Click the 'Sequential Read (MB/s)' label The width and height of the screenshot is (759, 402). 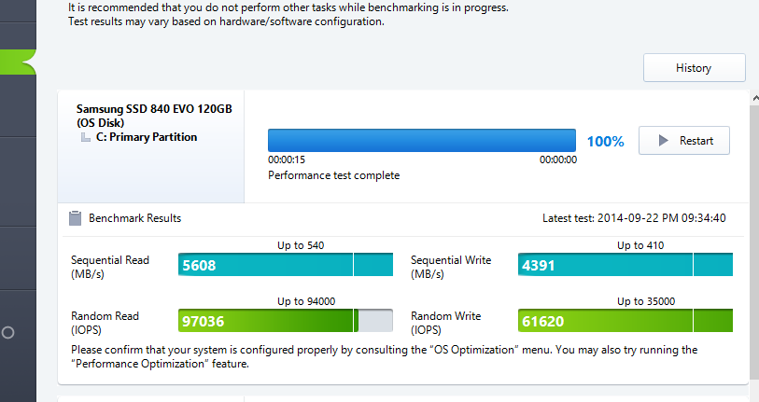click(x=110, y=267)
